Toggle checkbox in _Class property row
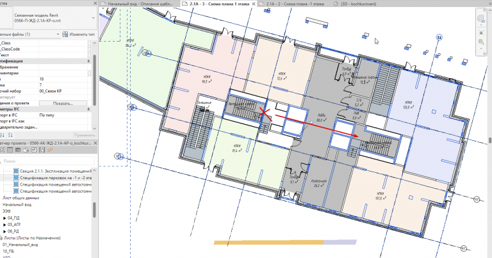492x258 pixels. pyautogui.click(x=90, y=43)
